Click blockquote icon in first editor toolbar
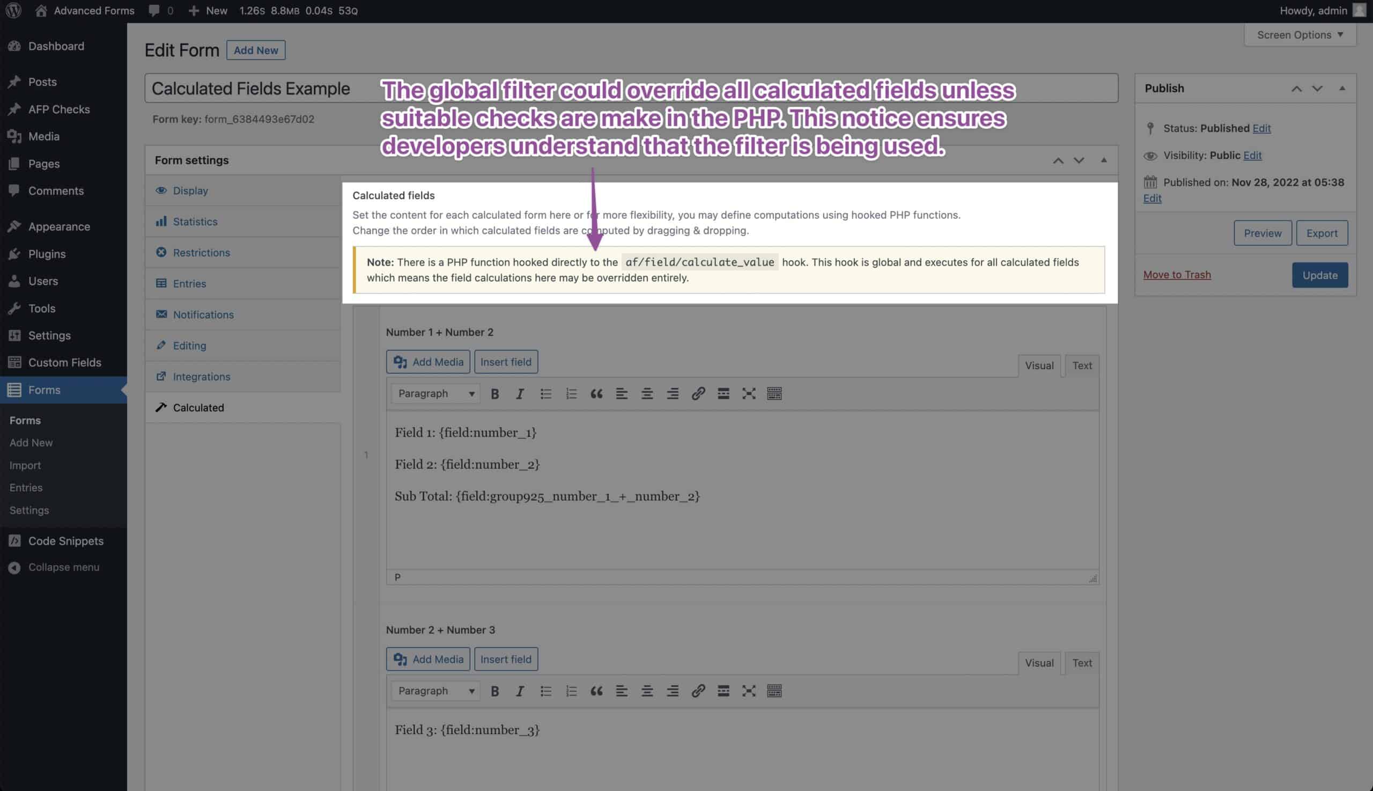The height and width of the screenshot is (791, 1373). (x=596, y=394)
